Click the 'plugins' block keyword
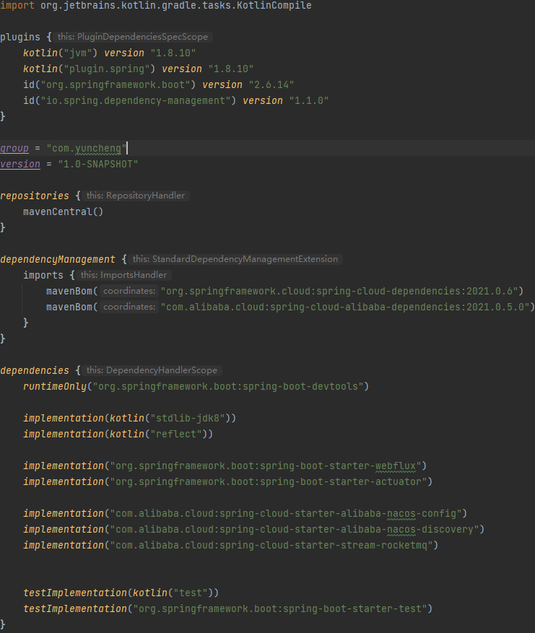535x633 pixels. pyautogui.click(x=20, y=37)
